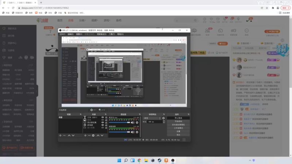Screen dimensions: 292x164
Task: Open the follow heart icon in Douyu header
Action: click(x=211, y=19)
